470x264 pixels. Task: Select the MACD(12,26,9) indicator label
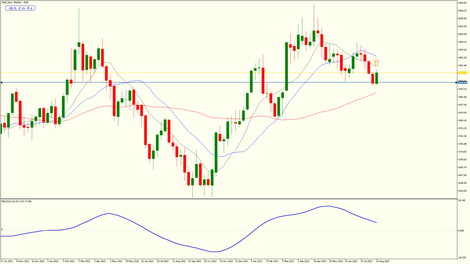tap(15, 201)
